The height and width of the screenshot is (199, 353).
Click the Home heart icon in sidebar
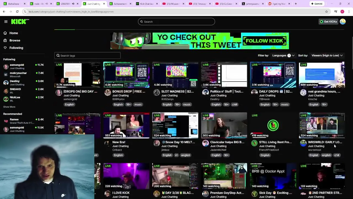pyautogui.click(x=5, y=33)
